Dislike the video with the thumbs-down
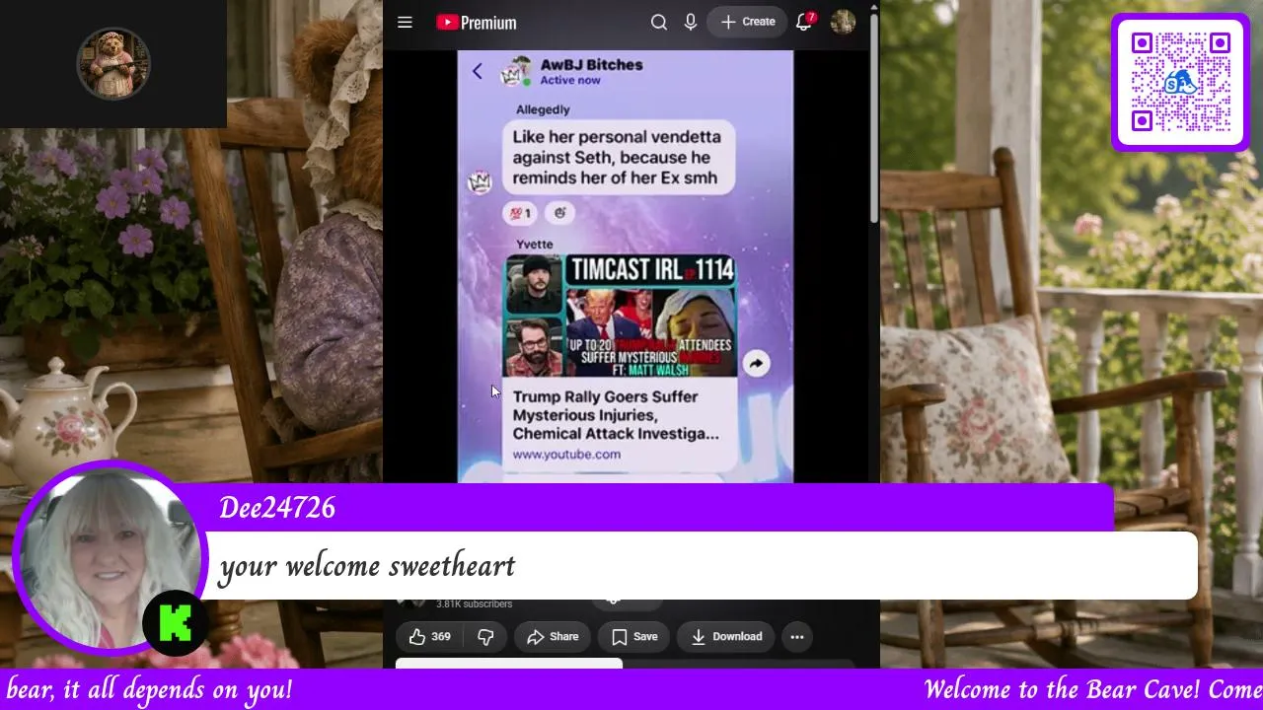 click(485, 637)
